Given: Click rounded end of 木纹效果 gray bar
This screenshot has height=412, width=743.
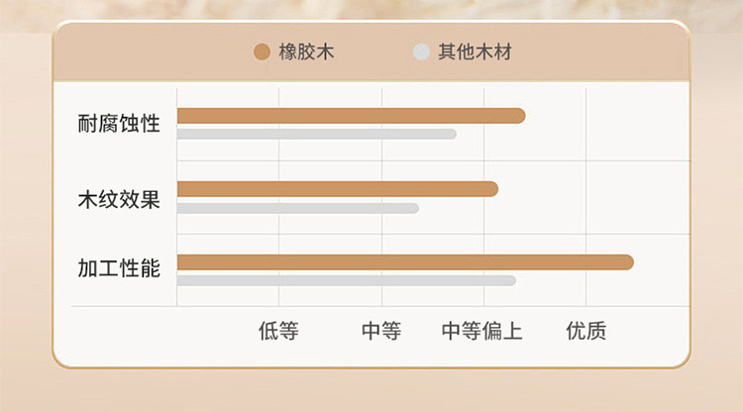Looking at the screenshot, I should click(x=415, y=208).
